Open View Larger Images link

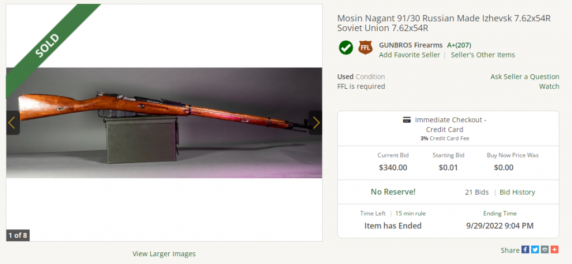tap(164, 254)
